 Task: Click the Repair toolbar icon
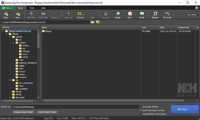118,15
